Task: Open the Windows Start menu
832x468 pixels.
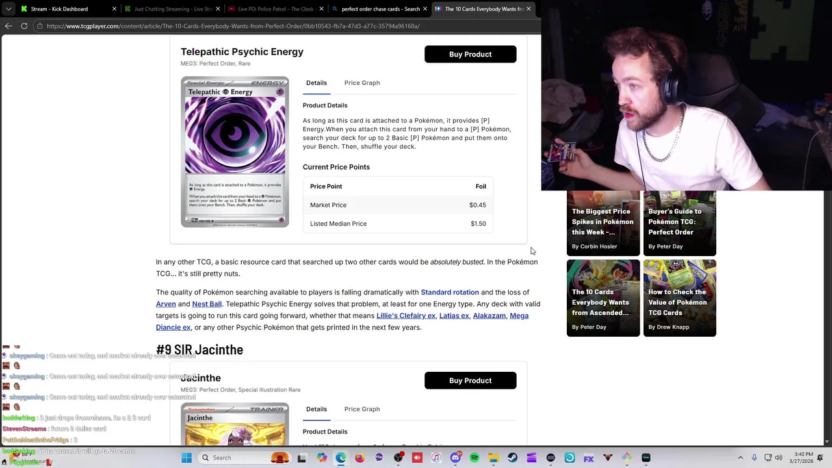Action: (x=187, y=458)
